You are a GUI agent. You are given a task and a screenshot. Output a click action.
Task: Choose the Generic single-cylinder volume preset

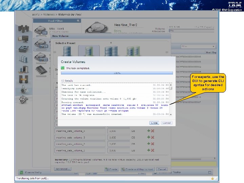(67, 51)
